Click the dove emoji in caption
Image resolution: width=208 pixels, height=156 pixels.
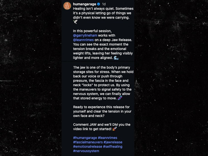click(75, 22)
